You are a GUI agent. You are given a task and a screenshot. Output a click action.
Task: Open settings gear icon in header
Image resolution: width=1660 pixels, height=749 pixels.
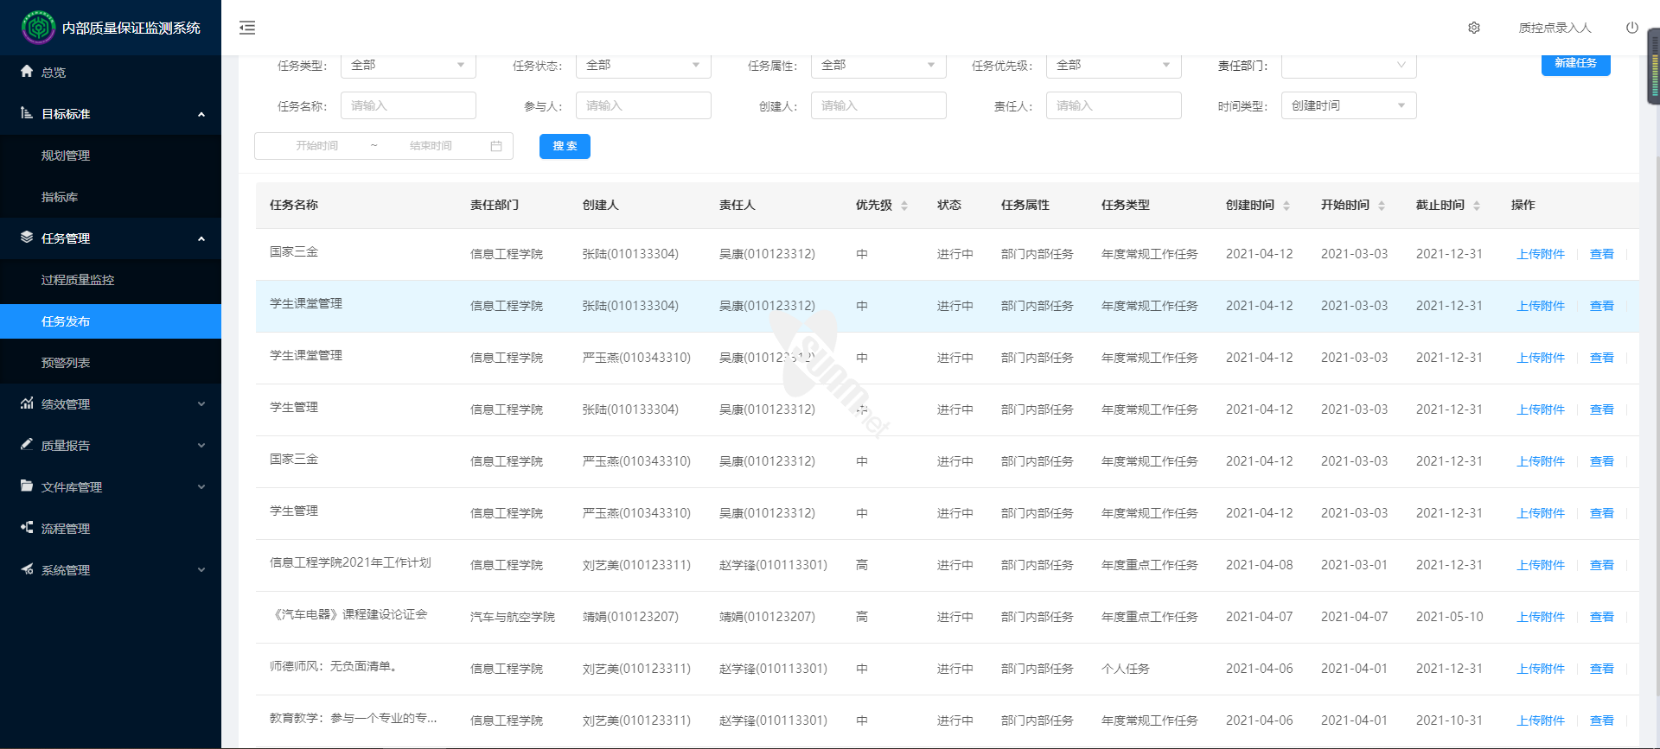point(1474,28)
